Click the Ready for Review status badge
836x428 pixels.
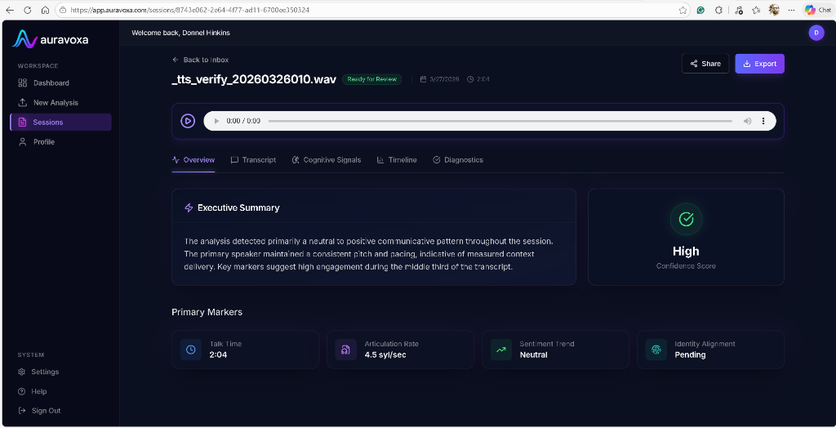372,79
